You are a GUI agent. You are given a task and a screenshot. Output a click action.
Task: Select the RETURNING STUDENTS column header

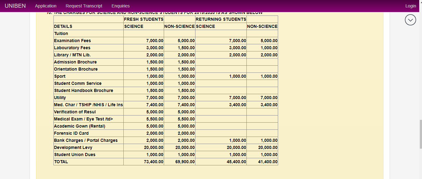coord(221,19)
